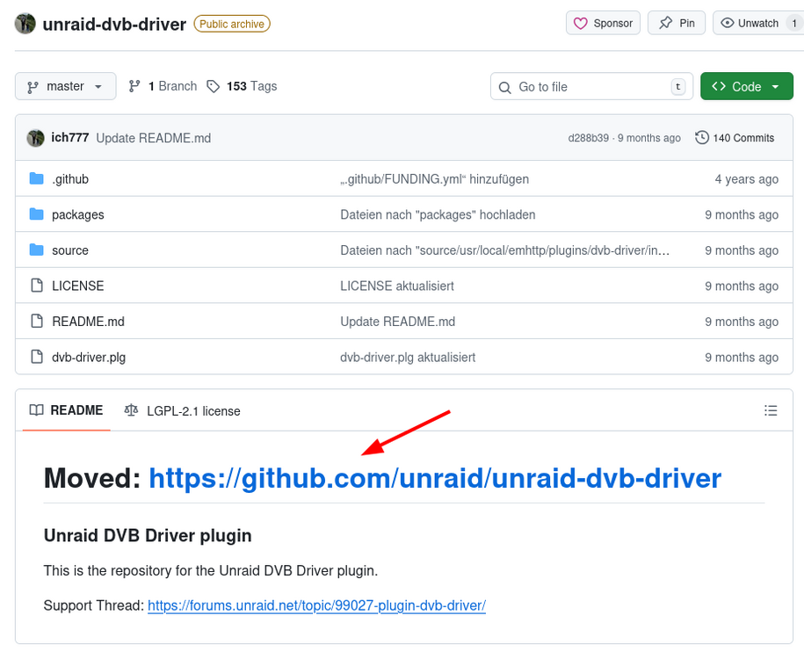Open the forums.unraid.net support thread link
Screen dimensions: 804x659
tap(316, 605)
